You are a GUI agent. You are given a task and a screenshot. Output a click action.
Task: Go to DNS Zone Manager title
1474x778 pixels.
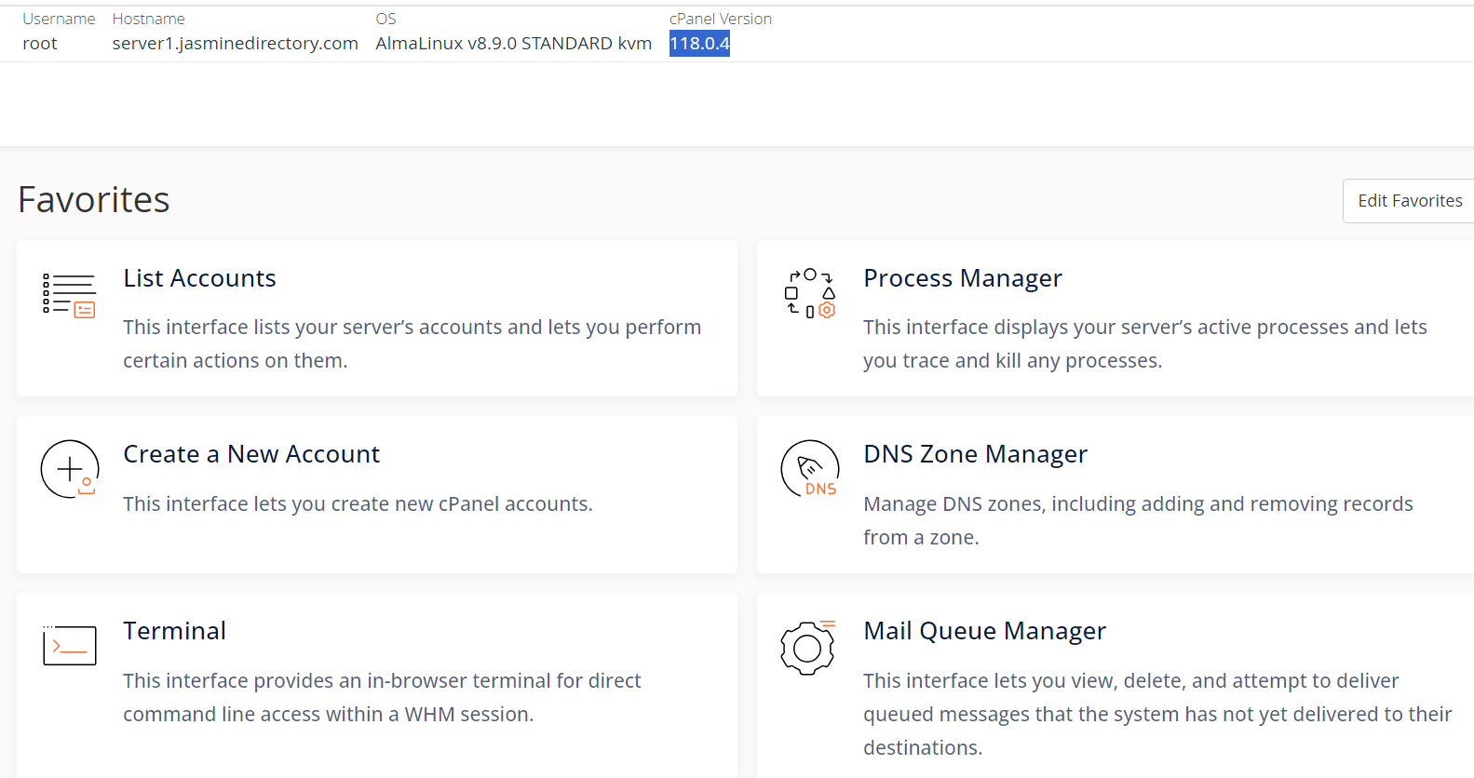(x=975, y=454)
